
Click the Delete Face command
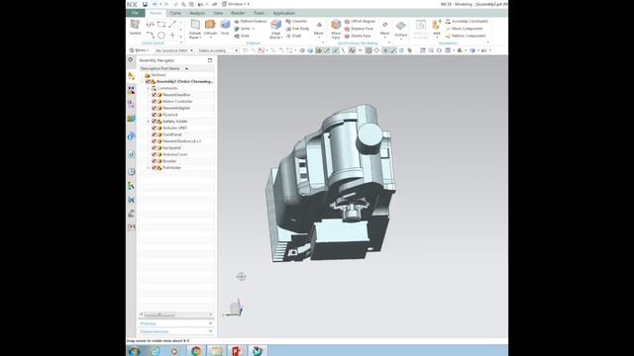tap(358, 36)
